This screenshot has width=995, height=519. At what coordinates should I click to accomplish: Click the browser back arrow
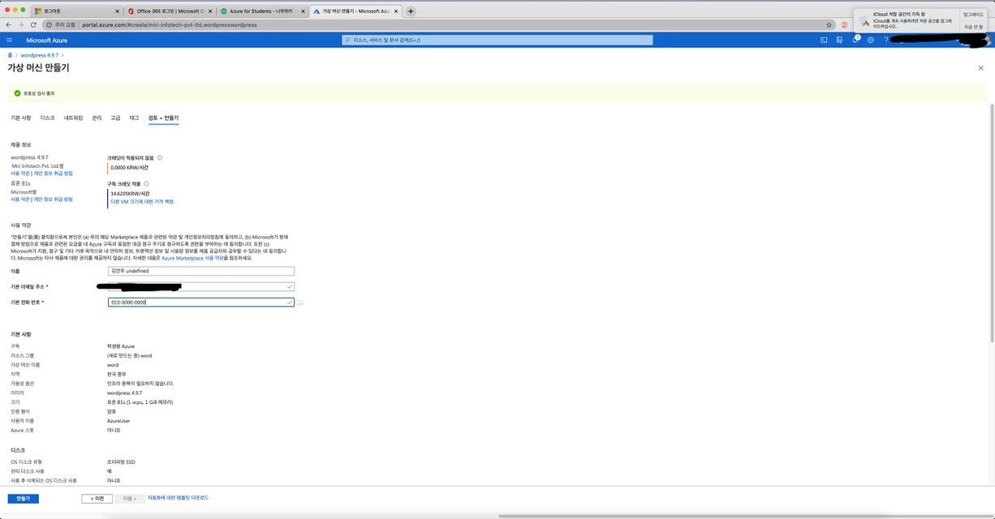point(9,25)
